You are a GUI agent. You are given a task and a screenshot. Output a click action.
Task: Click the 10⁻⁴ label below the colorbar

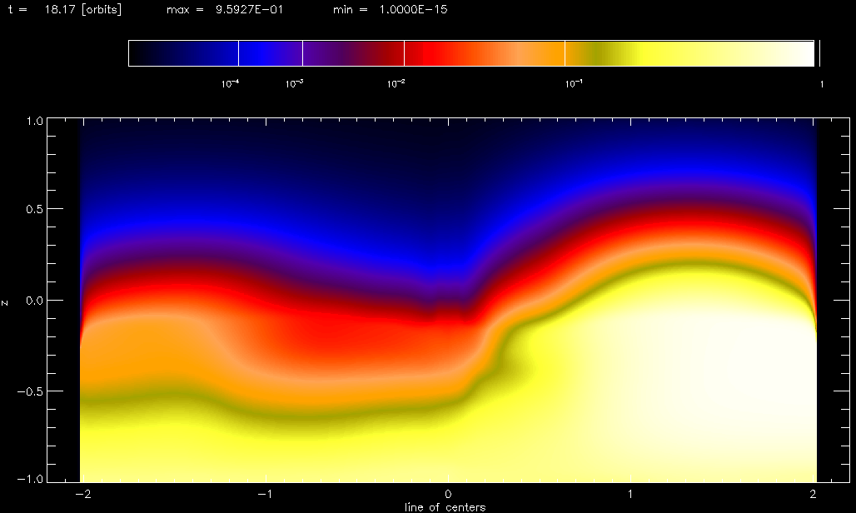pyautogui.click(x=230, y=83)
